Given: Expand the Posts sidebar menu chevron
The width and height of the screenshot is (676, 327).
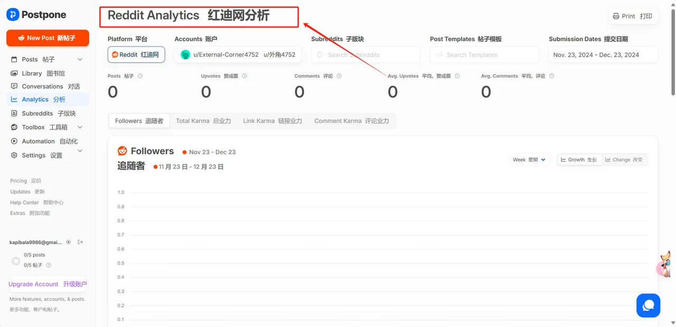Looking at the screenshot, I should [x=80, y=59].
